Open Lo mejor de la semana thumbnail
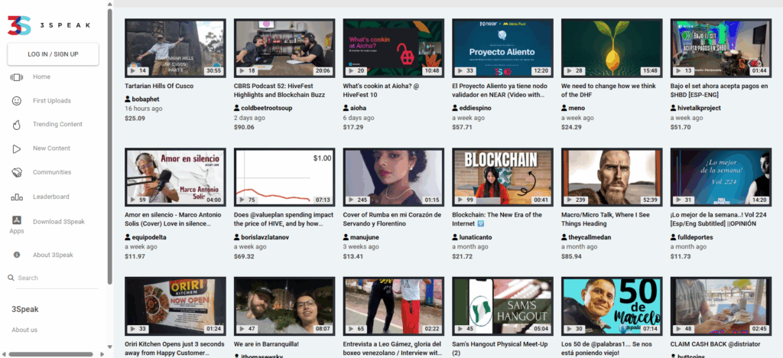Screen dimensions: 783x358 tap(720, 177)
